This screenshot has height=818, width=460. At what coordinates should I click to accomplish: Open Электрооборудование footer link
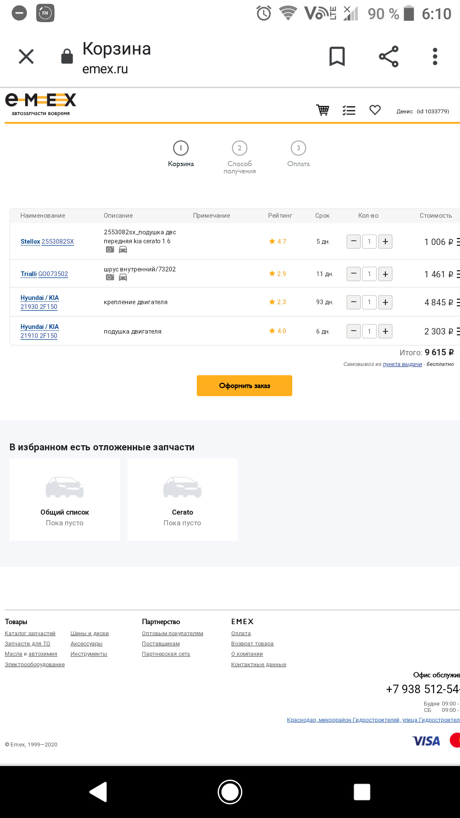click(34, 665)
